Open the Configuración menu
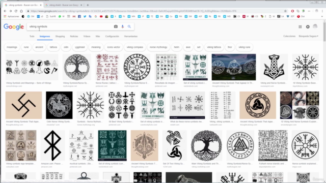This screenshot has width=326, height=183. (x=112, y=36)
